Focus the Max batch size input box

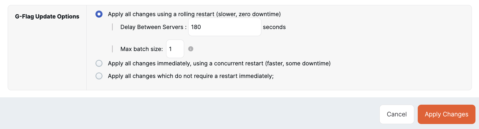click(x=175, y=49)
